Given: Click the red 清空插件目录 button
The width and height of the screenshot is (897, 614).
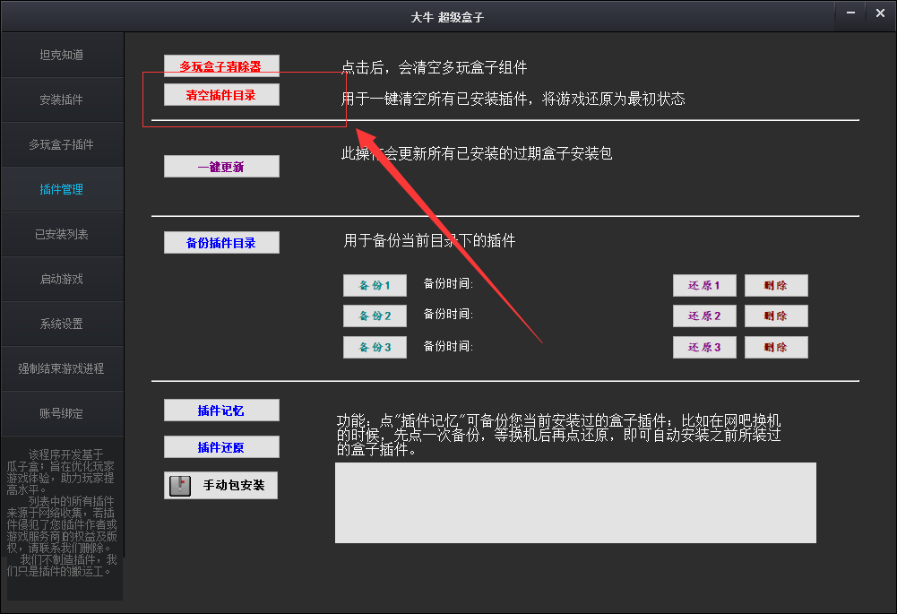Looking at the screenshot, I should coord(221,95).
